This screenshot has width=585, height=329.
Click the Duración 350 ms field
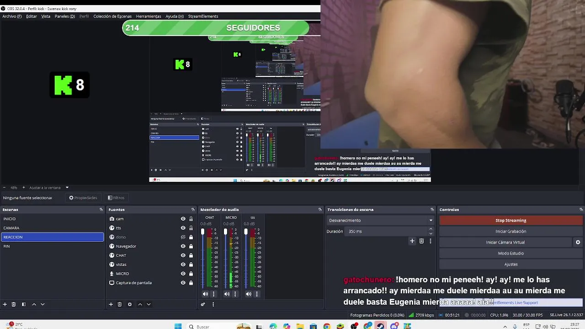coord(390,231)
